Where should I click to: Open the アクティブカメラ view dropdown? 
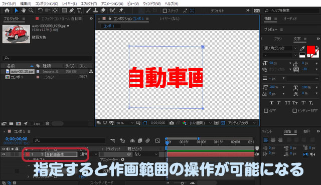click(242, 123)
